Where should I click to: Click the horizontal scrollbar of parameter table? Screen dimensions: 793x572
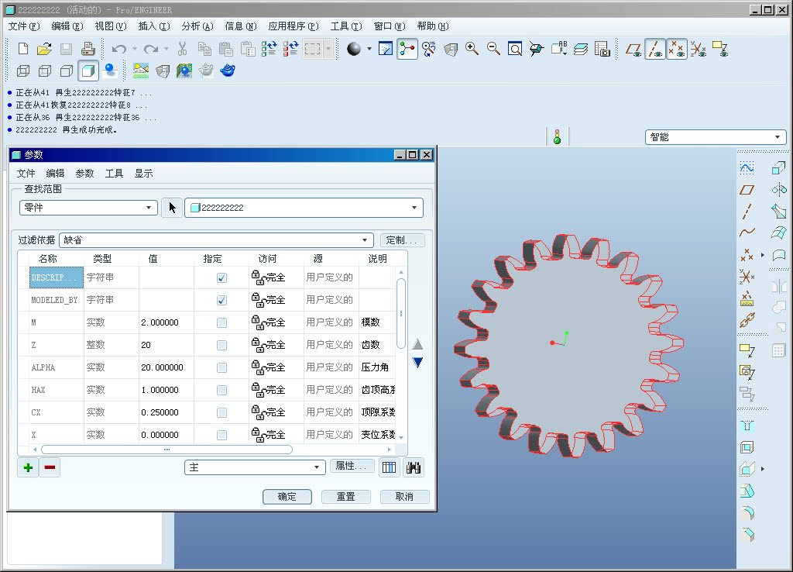click(167, 450)
